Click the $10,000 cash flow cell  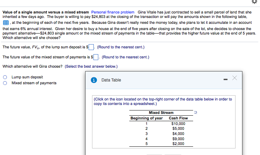click(x=178, y=124)
